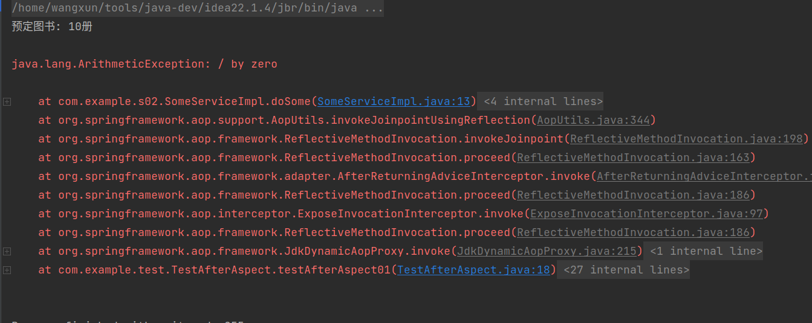Go to ExposeInvocationInterceptor.java:97 link
This screenshot has width=812, height=323.
tap(647, 214)
